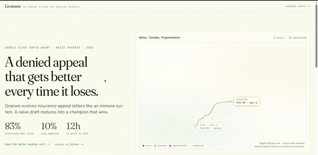Viewport: 318px width, 155px height.
Task: Click the champion node on the gold curve
Action: click(x=230, y=101)
